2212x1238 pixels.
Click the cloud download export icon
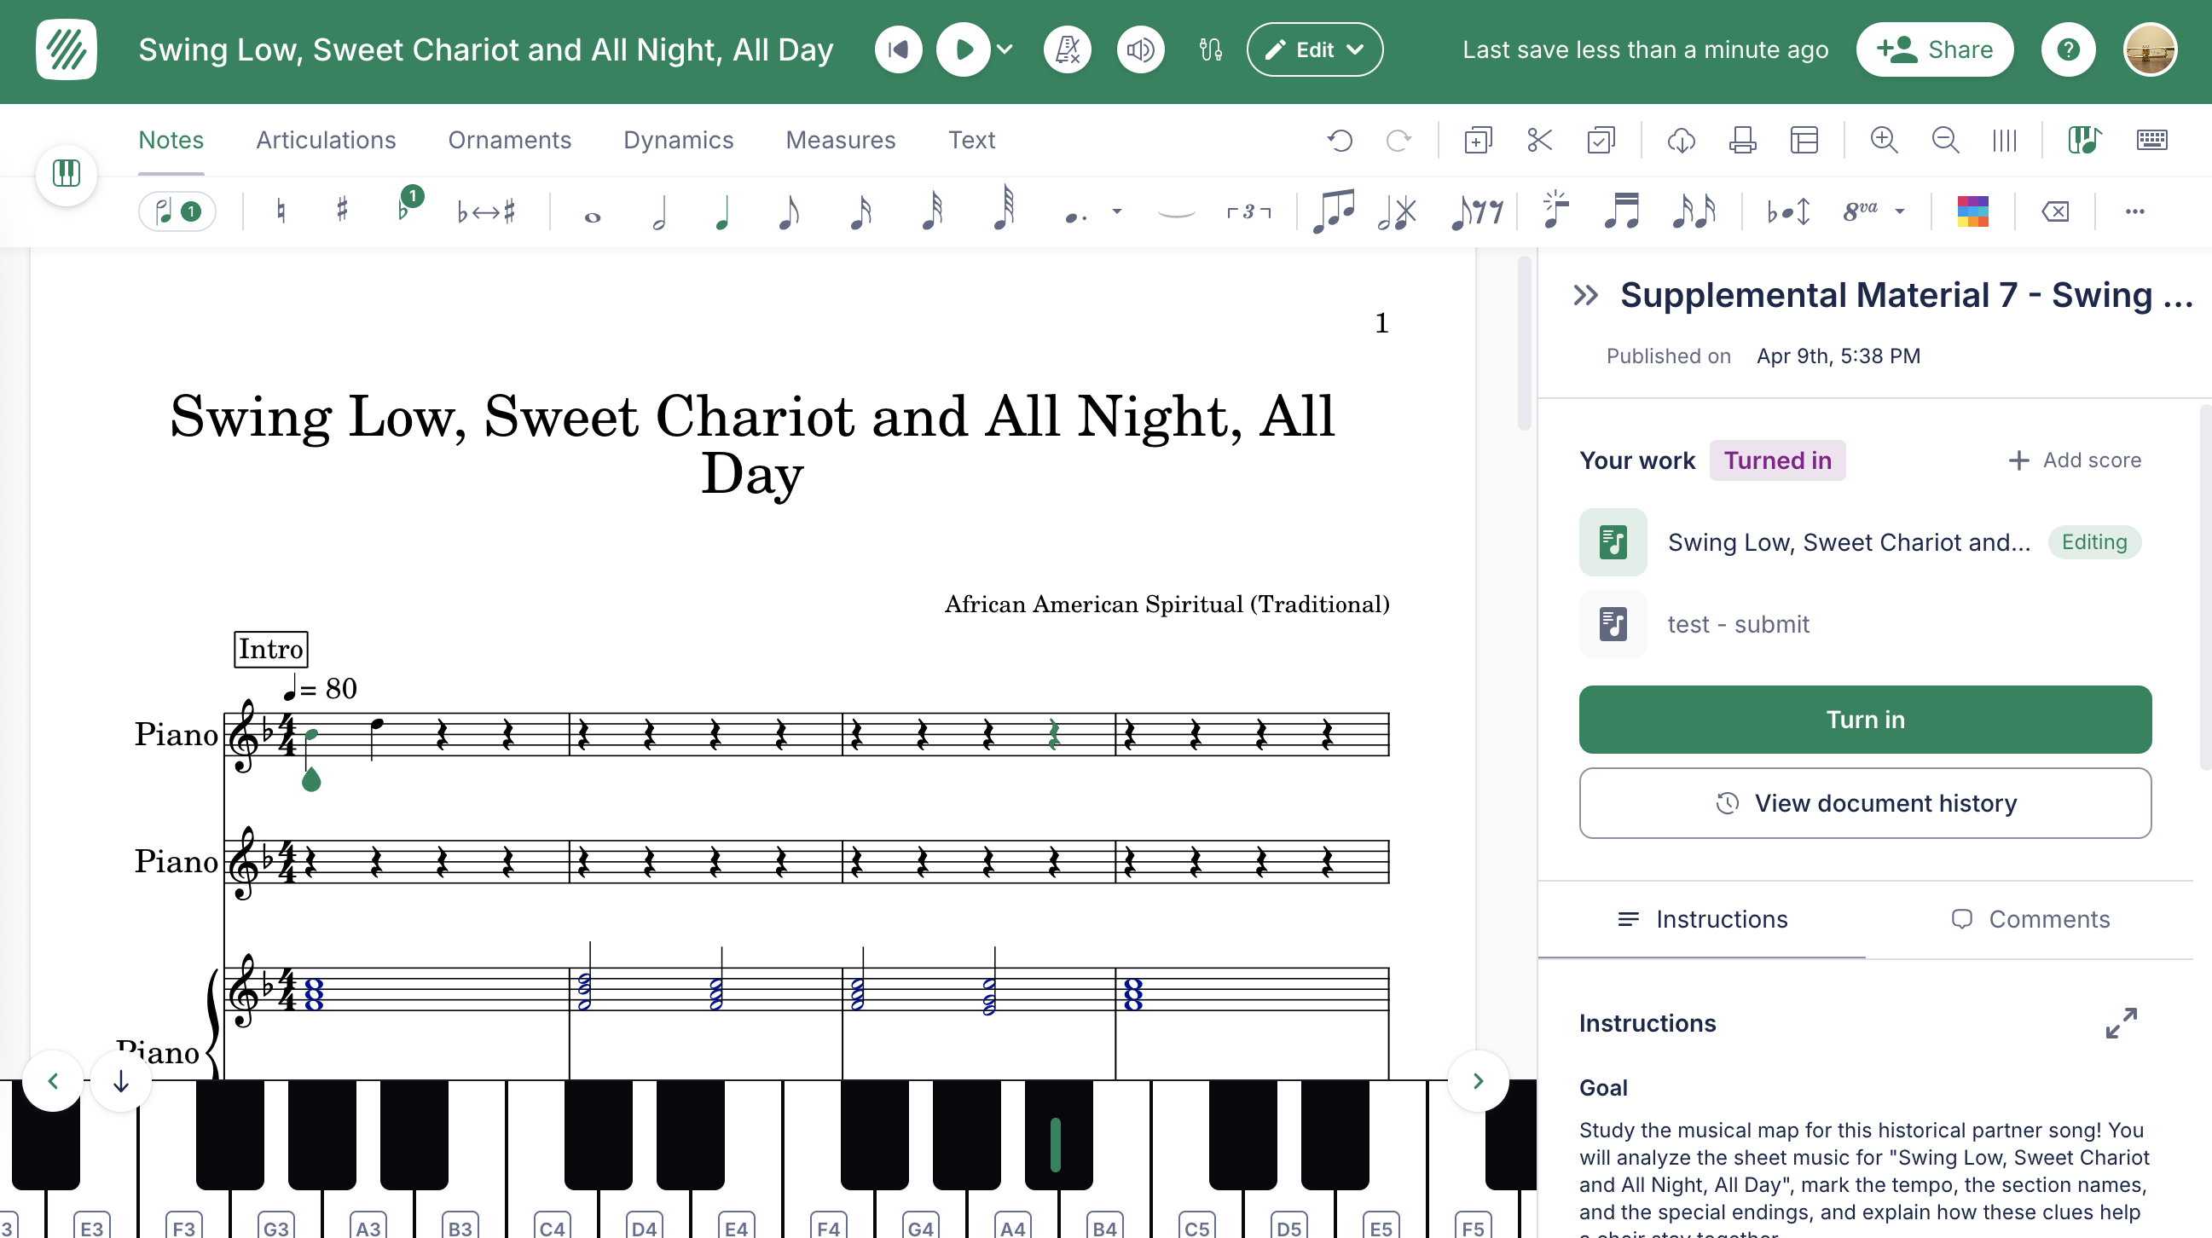point(1681,140)
